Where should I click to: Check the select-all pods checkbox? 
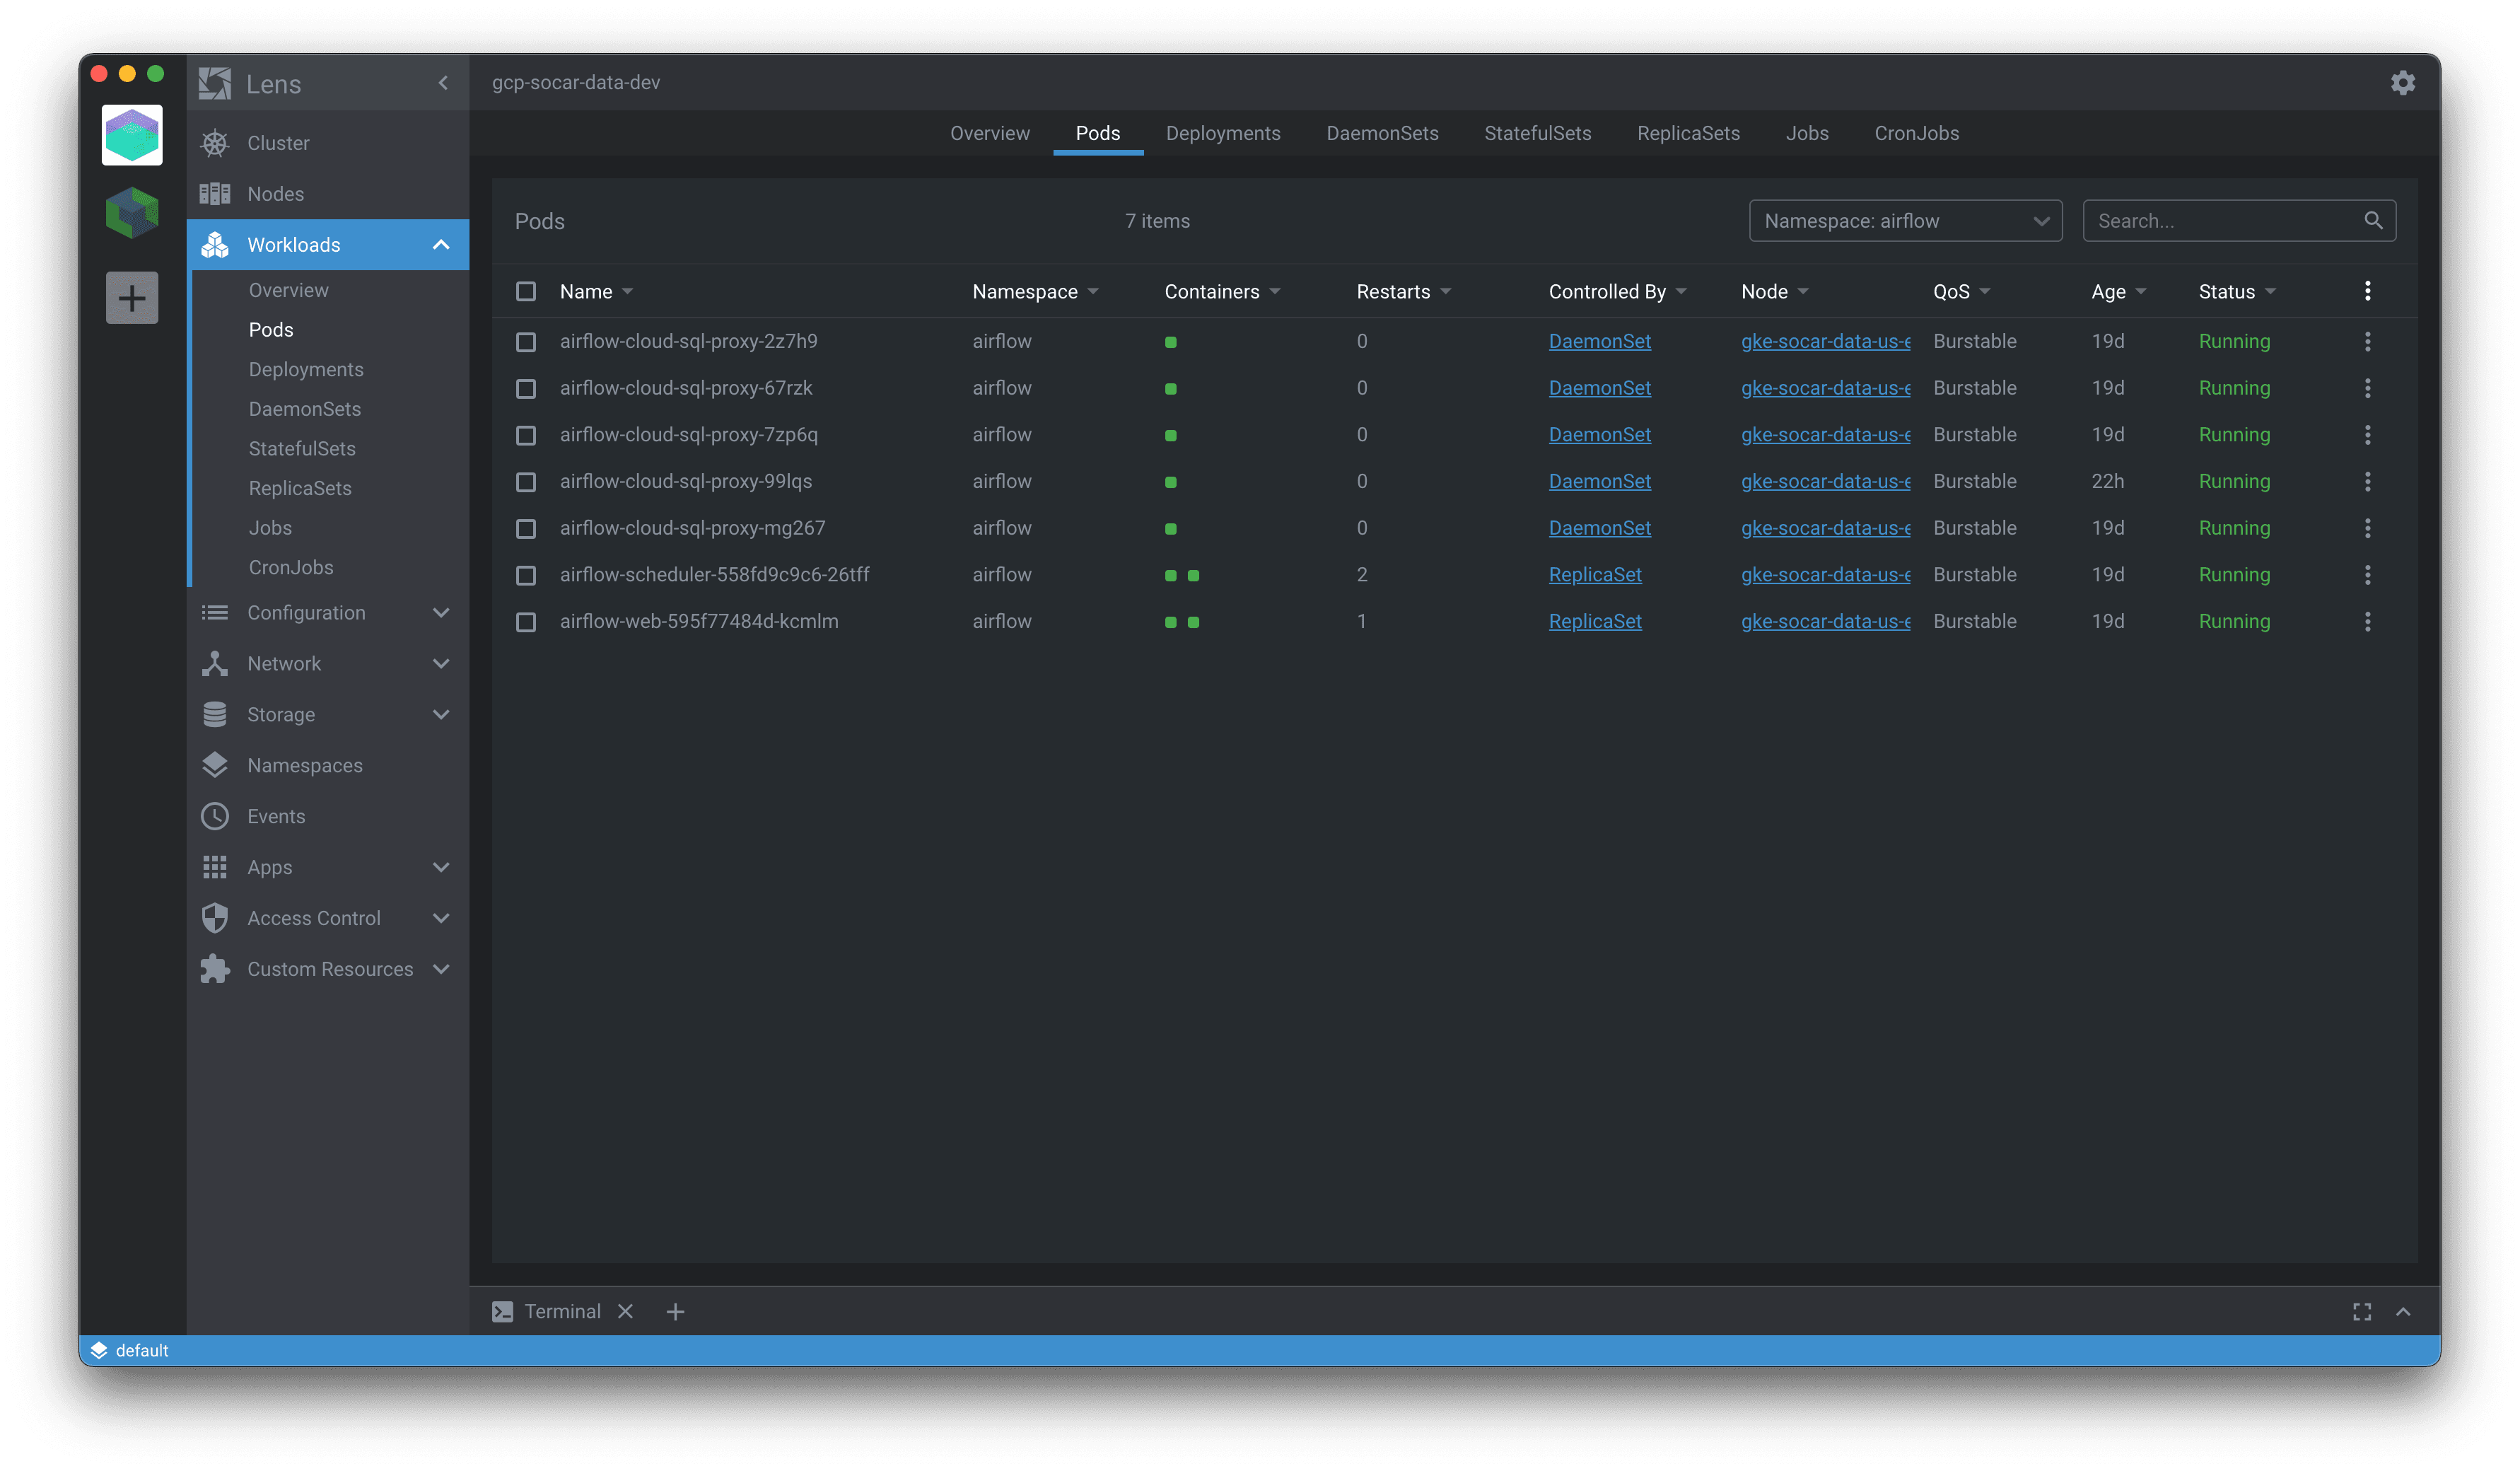pos(526,291)
